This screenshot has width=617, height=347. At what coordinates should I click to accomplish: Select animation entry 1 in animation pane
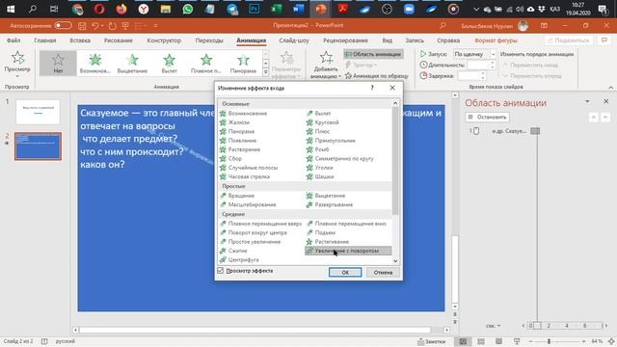click(x=505, y=131)
